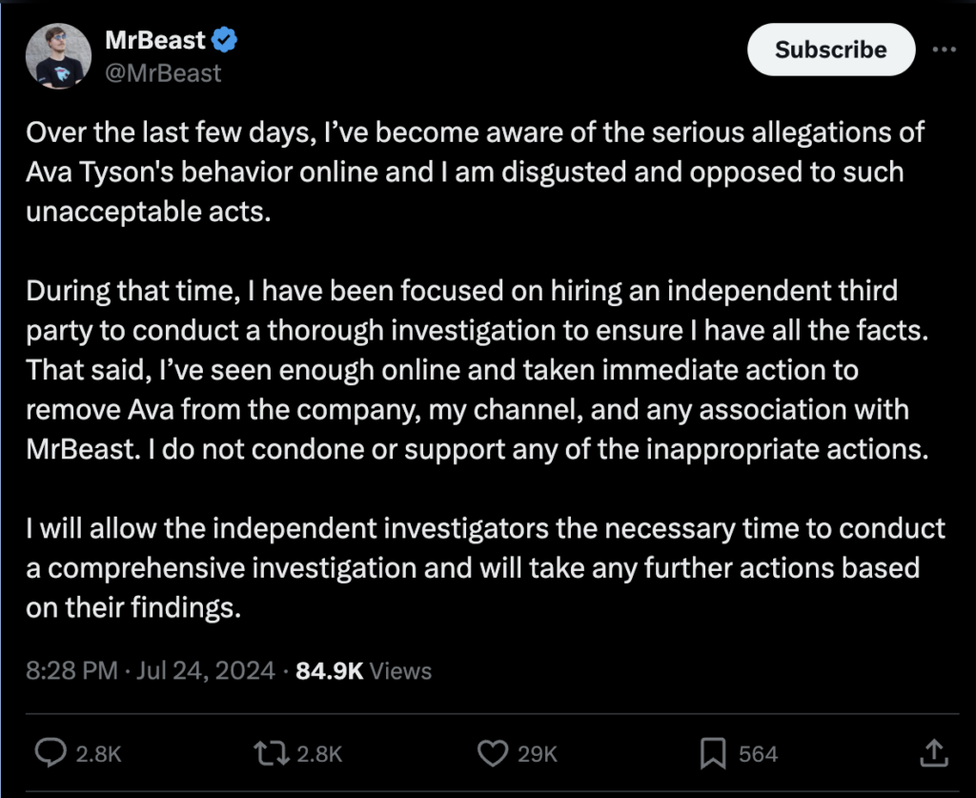
Task: Open the share menu with the share icon
Action: click(x=936, y=753)
